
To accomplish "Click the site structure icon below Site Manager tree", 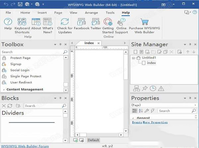I will click(x=137, y=88).
